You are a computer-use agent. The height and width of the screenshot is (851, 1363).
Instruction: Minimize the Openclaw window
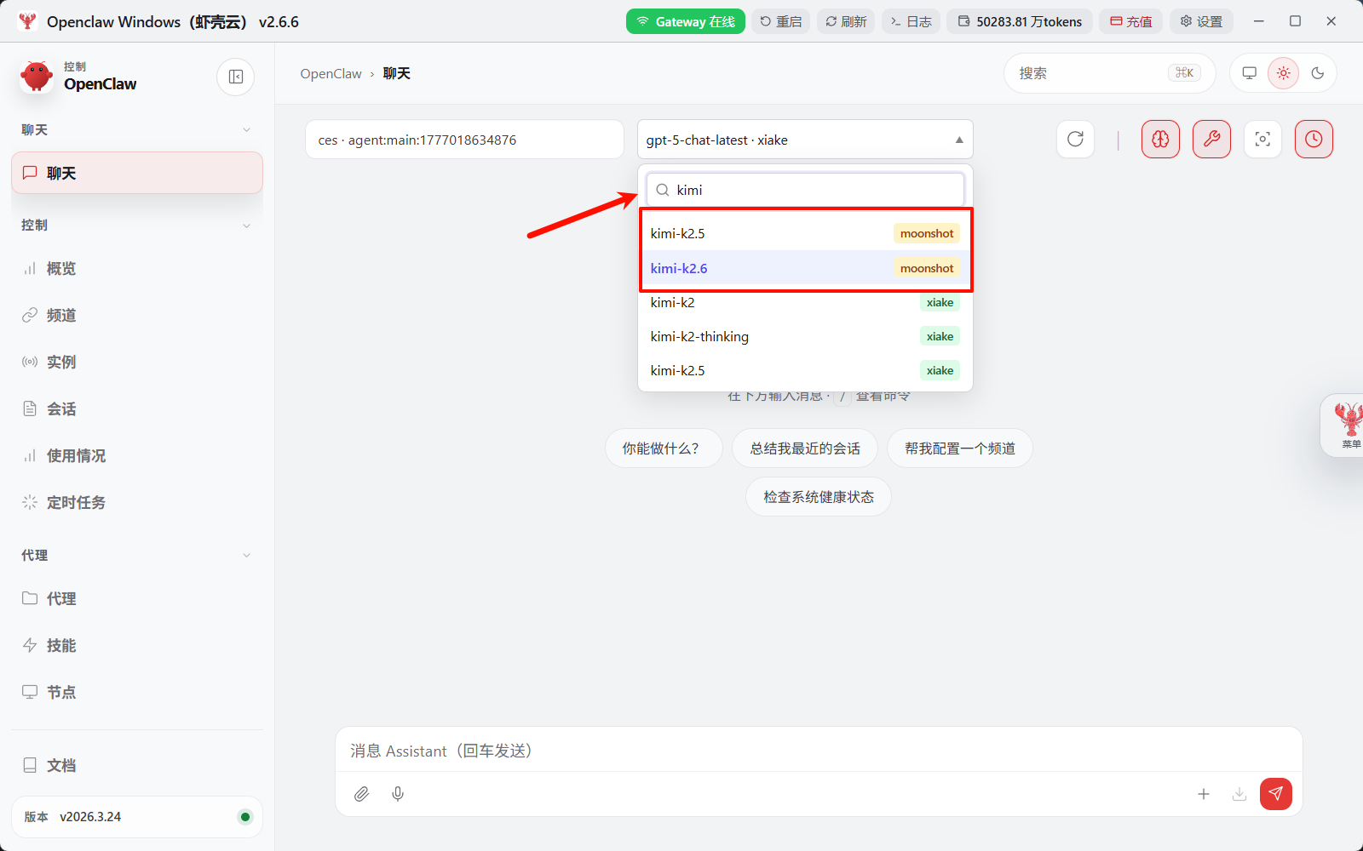[x=1259, y=21]
